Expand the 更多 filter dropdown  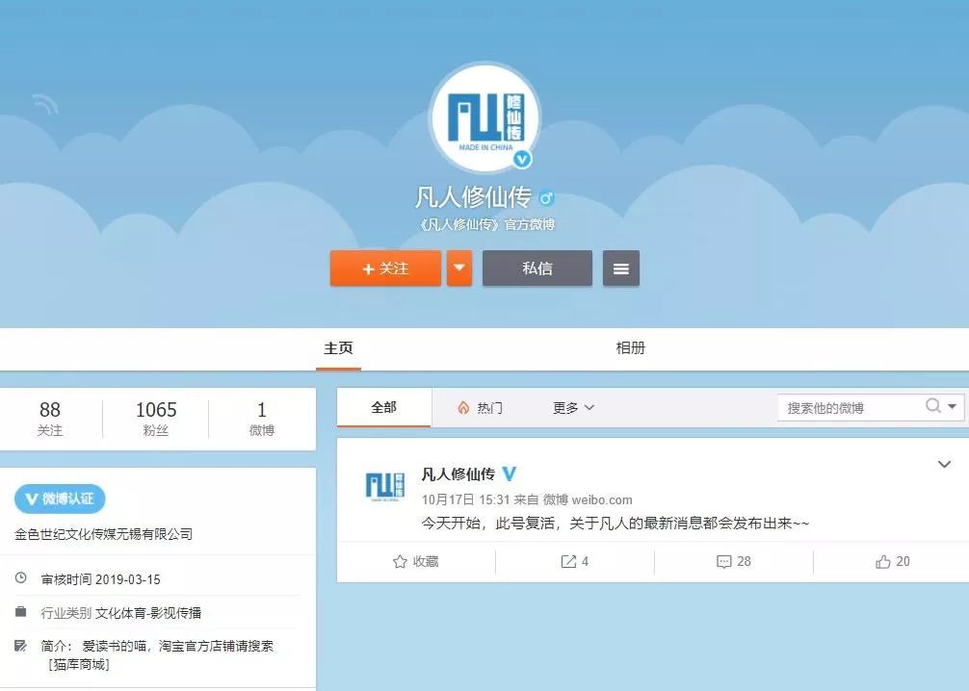(x=573, y=407)
